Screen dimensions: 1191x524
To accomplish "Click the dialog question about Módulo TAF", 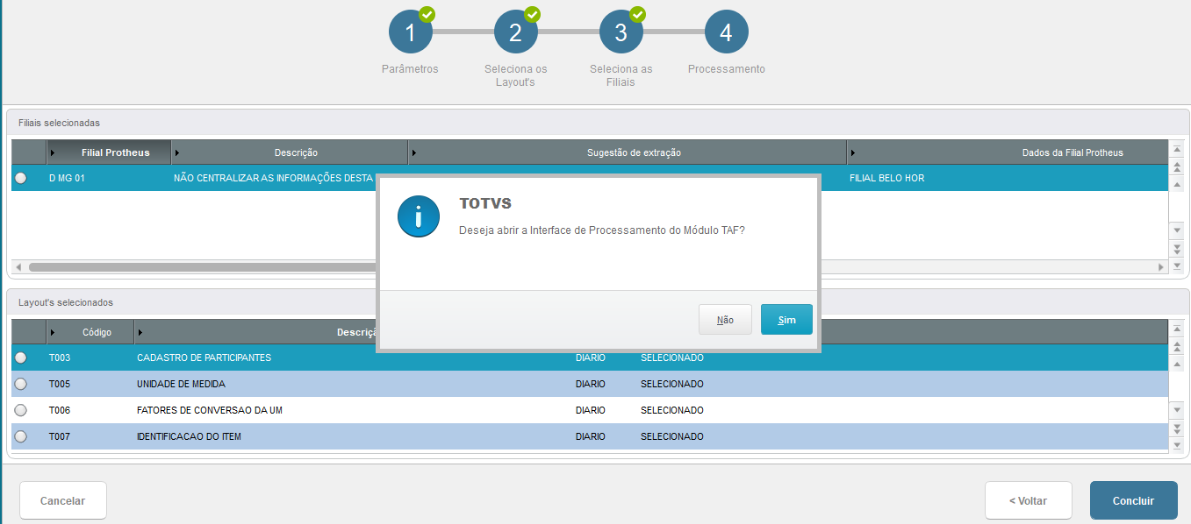I will (602, 230).
